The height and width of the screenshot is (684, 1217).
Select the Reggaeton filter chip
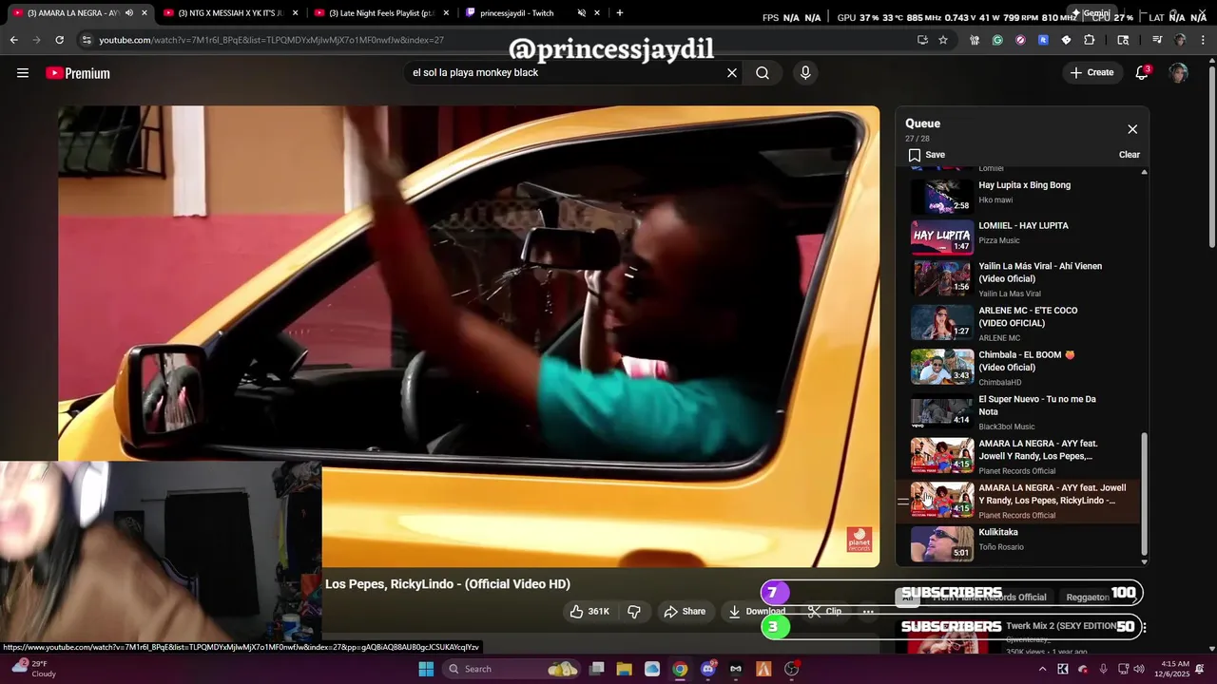[1088, 597]
